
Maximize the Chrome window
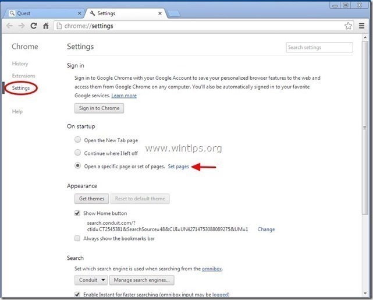click(346, 5)
